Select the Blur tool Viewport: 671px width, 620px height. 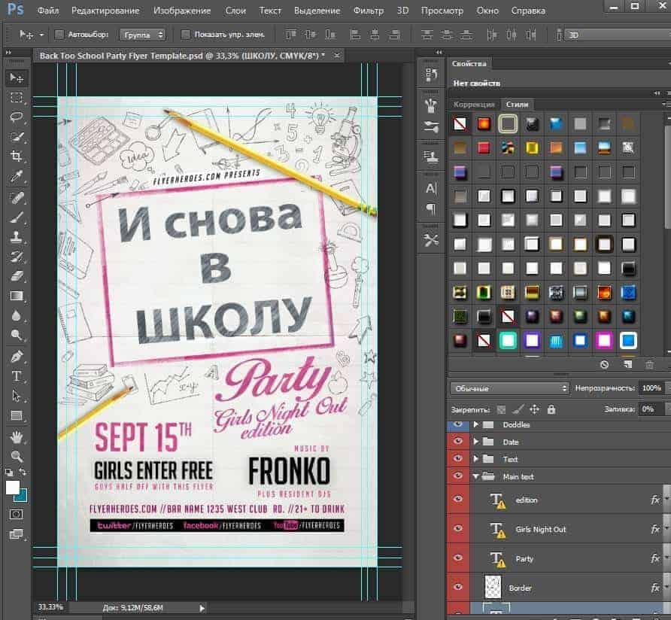[x=17, y=315]
